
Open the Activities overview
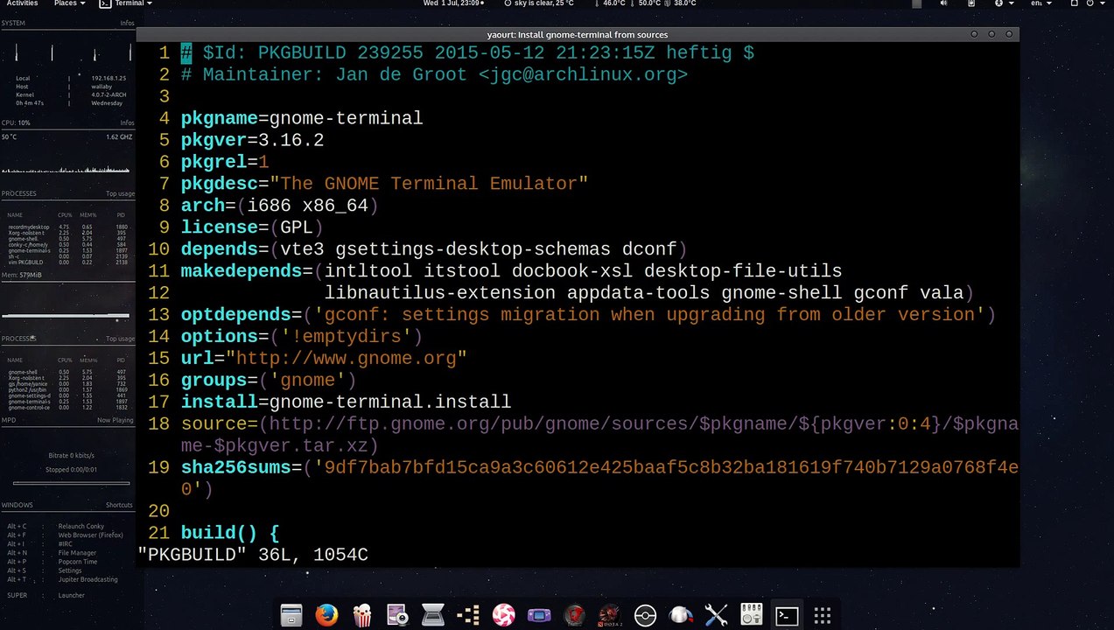point(23,3)
